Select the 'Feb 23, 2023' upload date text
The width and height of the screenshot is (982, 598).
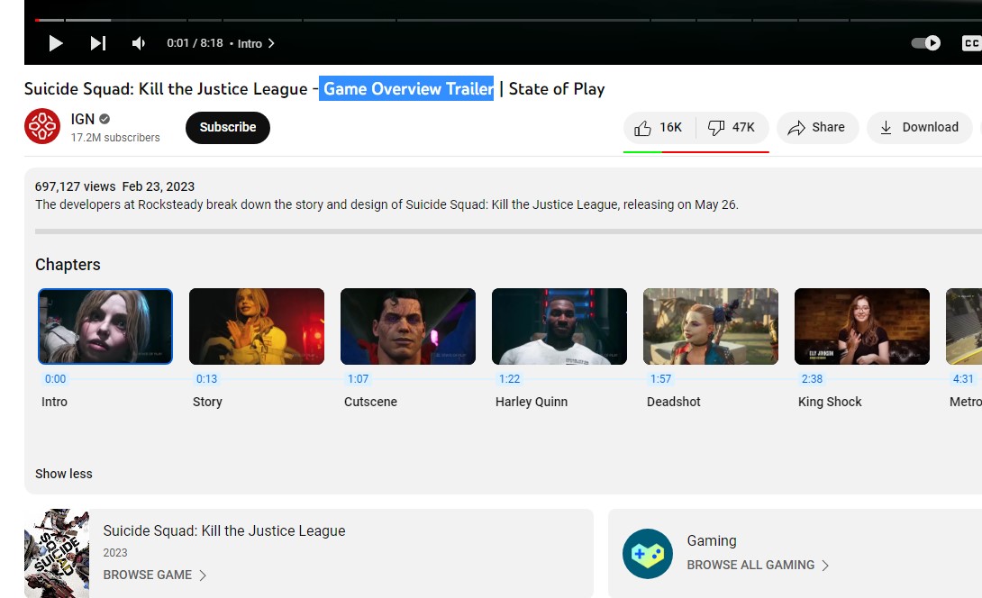coord(158,186)
